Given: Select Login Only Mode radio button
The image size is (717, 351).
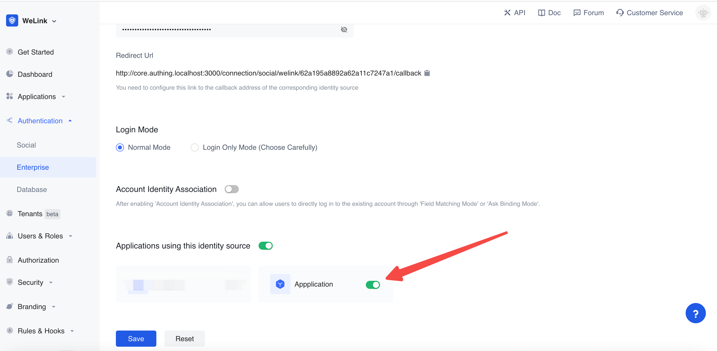Looking at the screenshot, I should point(195,147).
